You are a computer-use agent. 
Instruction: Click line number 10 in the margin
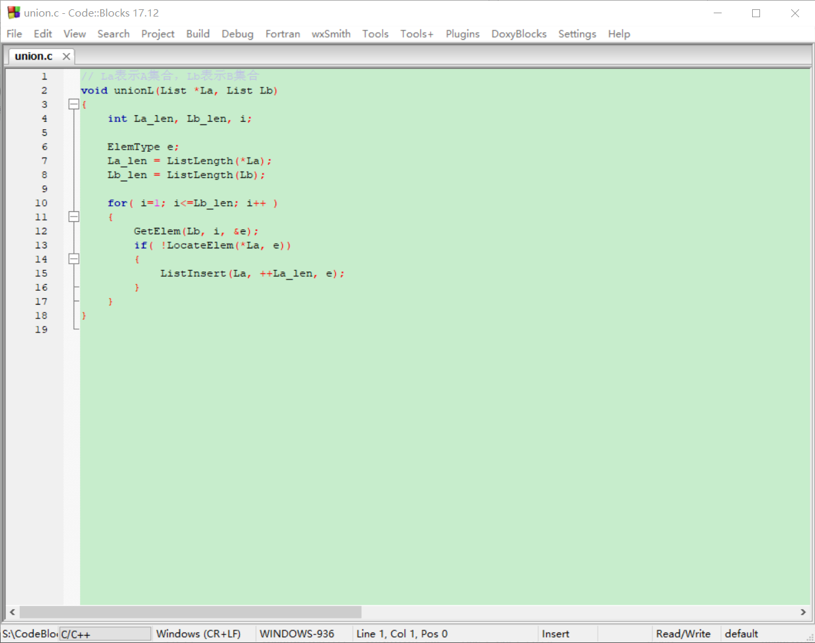point(41,203)
